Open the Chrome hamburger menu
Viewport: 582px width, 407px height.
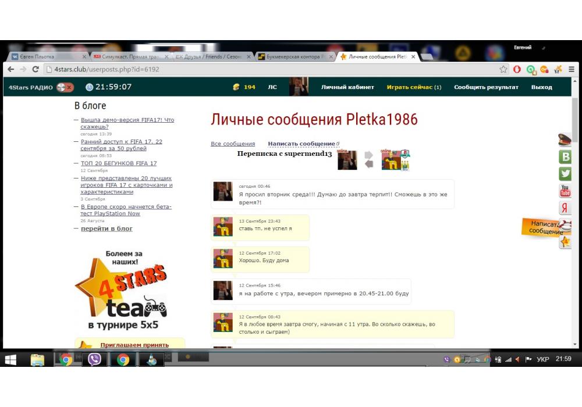point(571,69)
